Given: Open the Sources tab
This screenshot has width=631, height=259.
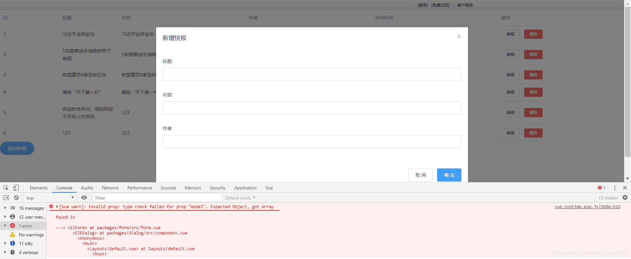Looking at the screenshot, I should coord(168,188).
